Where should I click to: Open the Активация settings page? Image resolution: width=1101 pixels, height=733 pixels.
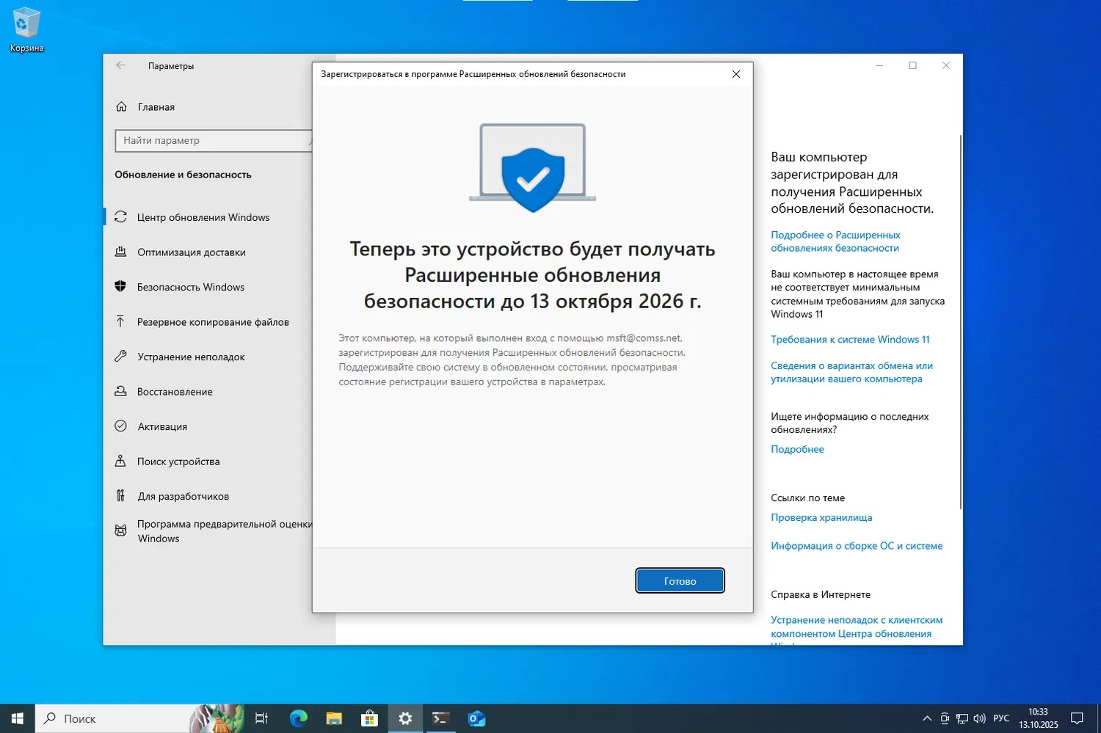[161, 426]
